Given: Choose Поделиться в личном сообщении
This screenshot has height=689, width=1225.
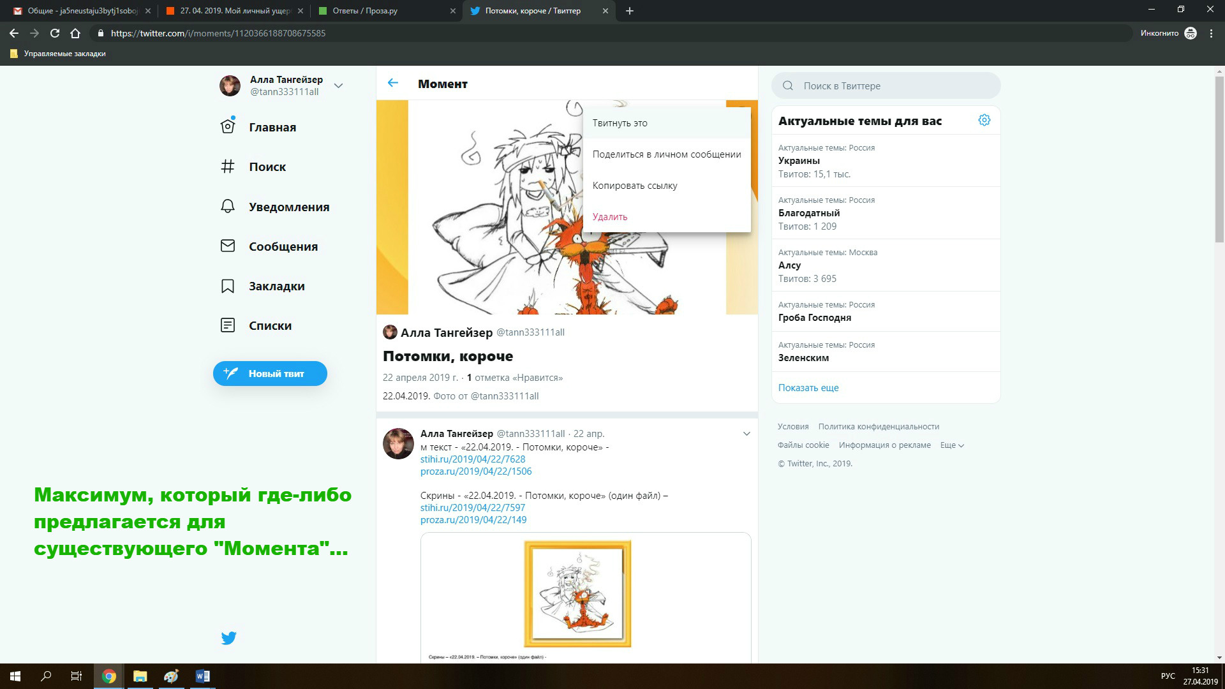Looking at the screenshot, I should [x=667, y=154].
